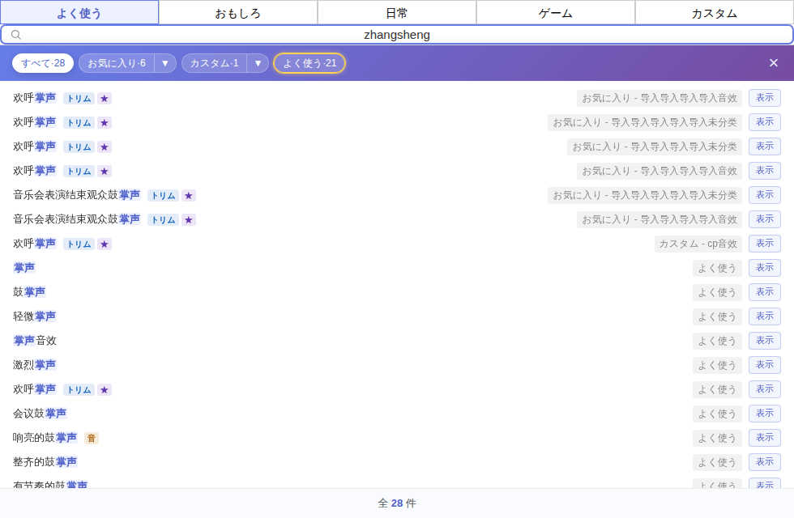Click トリム tag on 欢呼掌声 cp音效 row

[79, 244]
